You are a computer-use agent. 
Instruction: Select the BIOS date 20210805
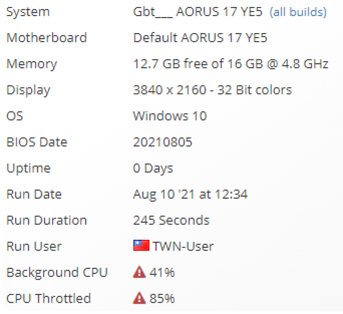[x=163, y=142]
